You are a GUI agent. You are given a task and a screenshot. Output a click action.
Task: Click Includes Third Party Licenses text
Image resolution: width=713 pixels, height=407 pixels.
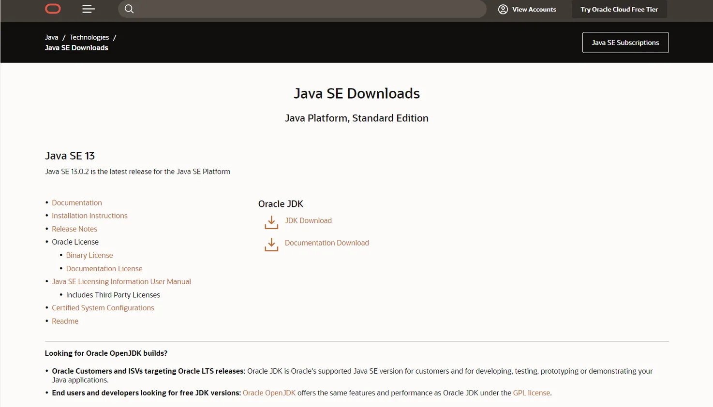pyautogui.click(x=113, y=295)
